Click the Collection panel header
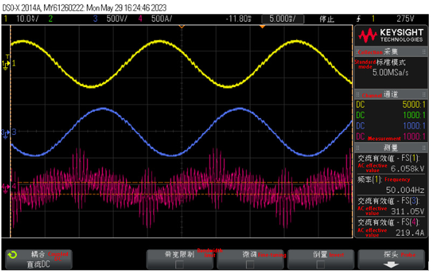This screenshot has height=272, width=431. [391, 52]
